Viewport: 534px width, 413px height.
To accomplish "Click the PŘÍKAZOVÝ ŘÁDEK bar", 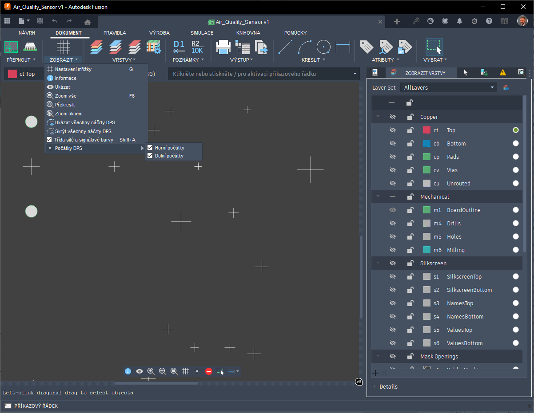I will [x=36, y=406].
